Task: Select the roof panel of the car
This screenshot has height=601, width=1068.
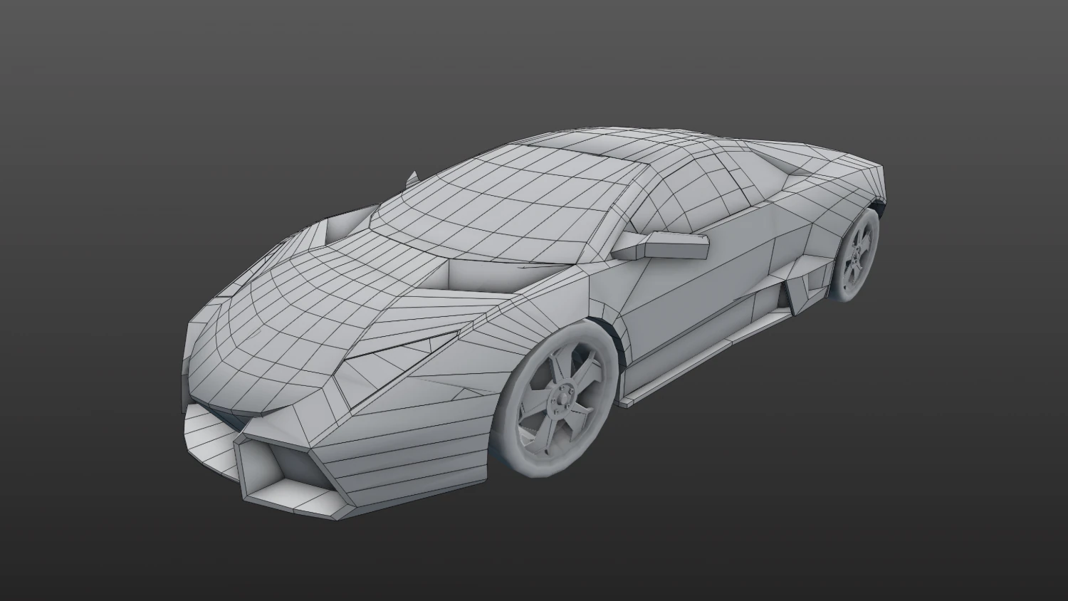Action: click(612, 144)
